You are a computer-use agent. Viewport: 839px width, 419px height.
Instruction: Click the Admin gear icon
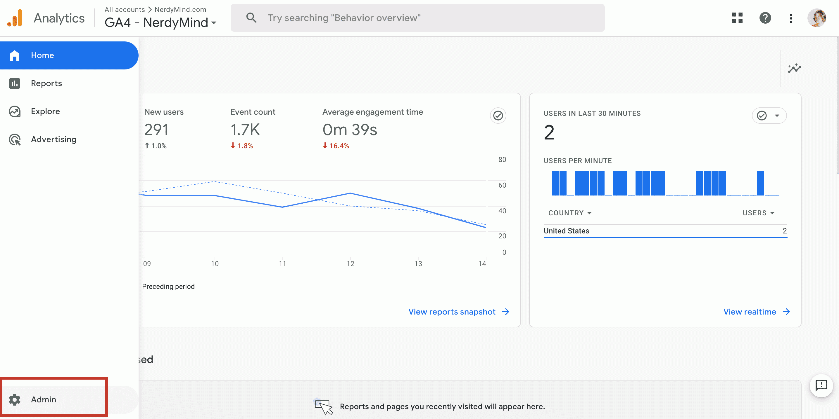[x=15, y=399]
